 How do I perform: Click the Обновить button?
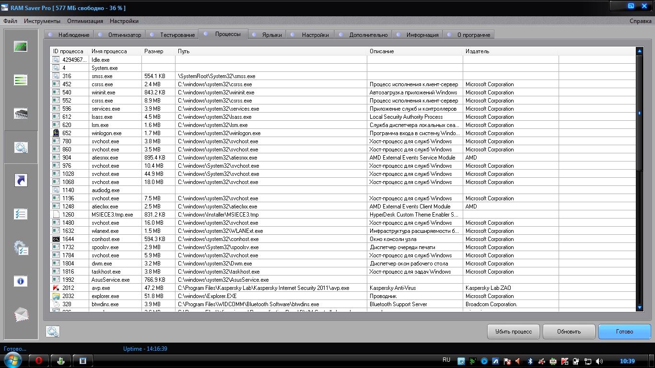[x=569, y=332]
